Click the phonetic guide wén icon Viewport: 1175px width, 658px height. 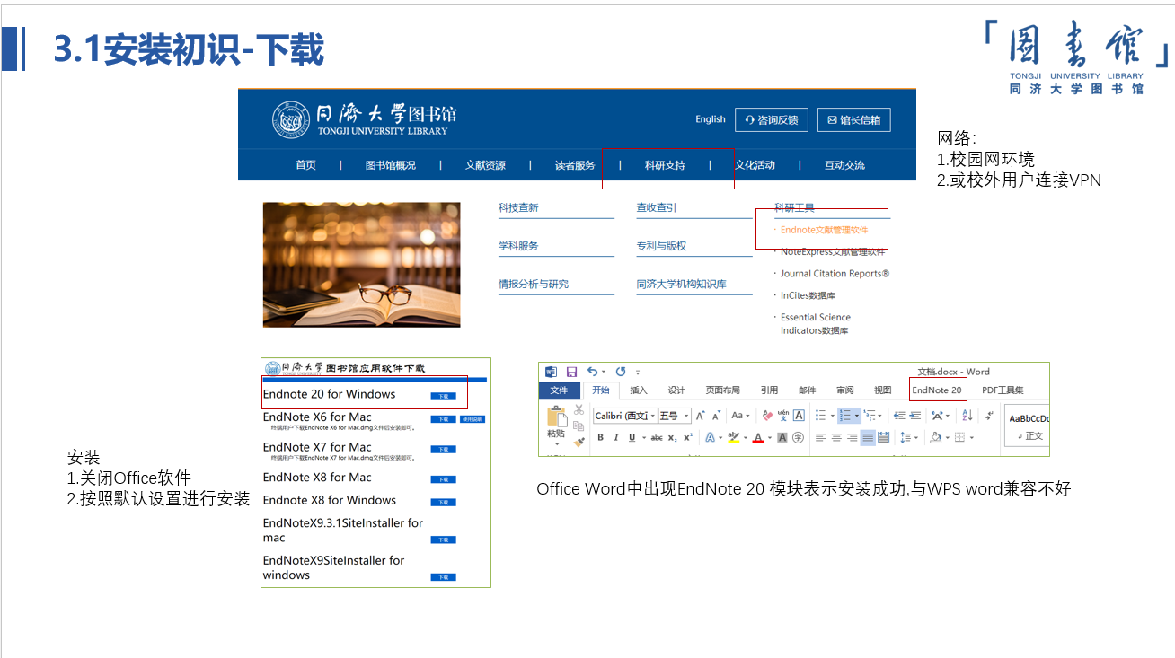[x=783, y=416]
